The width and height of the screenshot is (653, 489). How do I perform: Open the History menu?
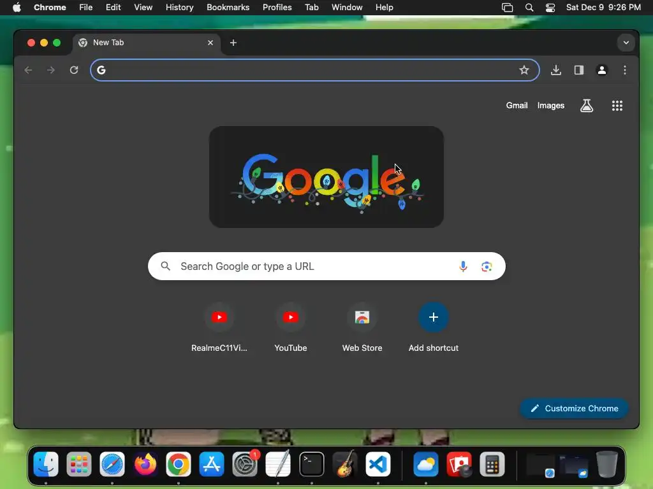[179, 8]
